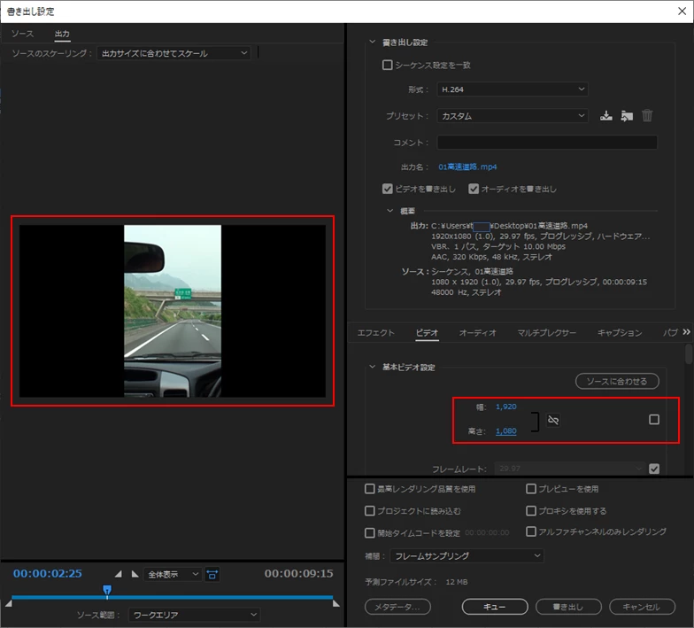Open the ソースのスケーリング dropdown
The image size is (694, 628).
[x=173, y=53]
